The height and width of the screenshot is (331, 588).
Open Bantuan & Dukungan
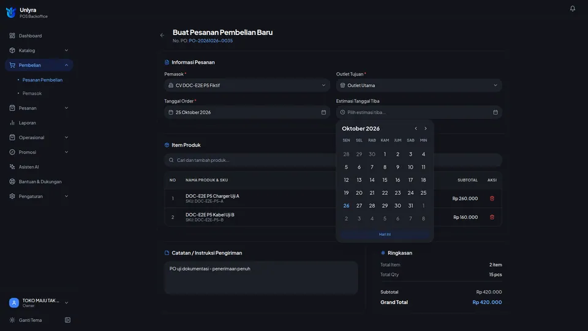coord(39,181)
